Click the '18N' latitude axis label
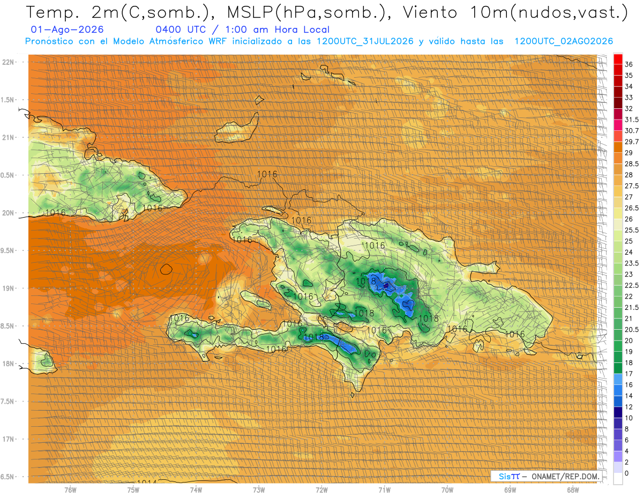The width and height of the screenshot is (643, 497). pyautogui.click(x=8, y=364)
